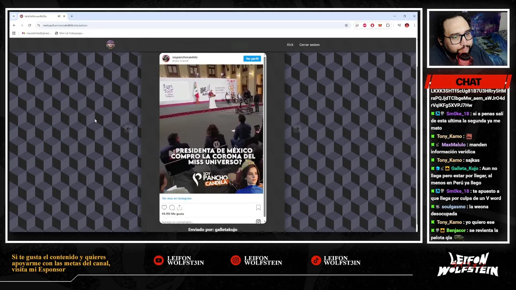Click Ver más en Instagram link
The width and height of the screenshot is (516, 290).
coord(177,198)
